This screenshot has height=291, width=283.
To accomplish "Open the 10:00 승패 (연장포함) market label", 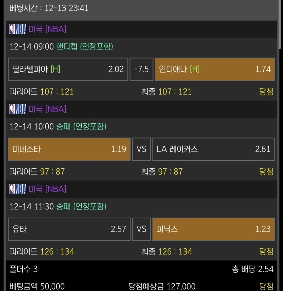I will click(x=81, y=127).
